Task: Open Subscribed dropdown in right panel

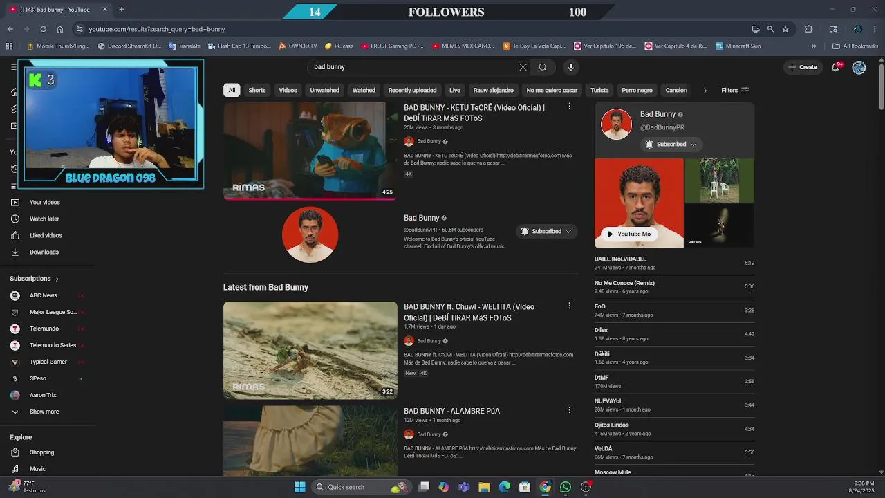Action: pyautogui.click(x=671, y=144)
